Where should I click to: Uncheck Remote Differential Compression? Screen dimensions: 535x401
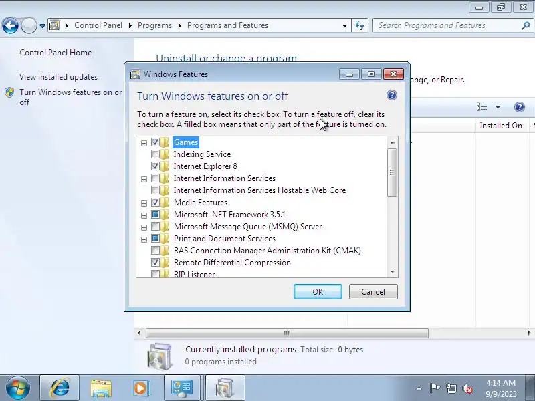click(x=155, y=263)
